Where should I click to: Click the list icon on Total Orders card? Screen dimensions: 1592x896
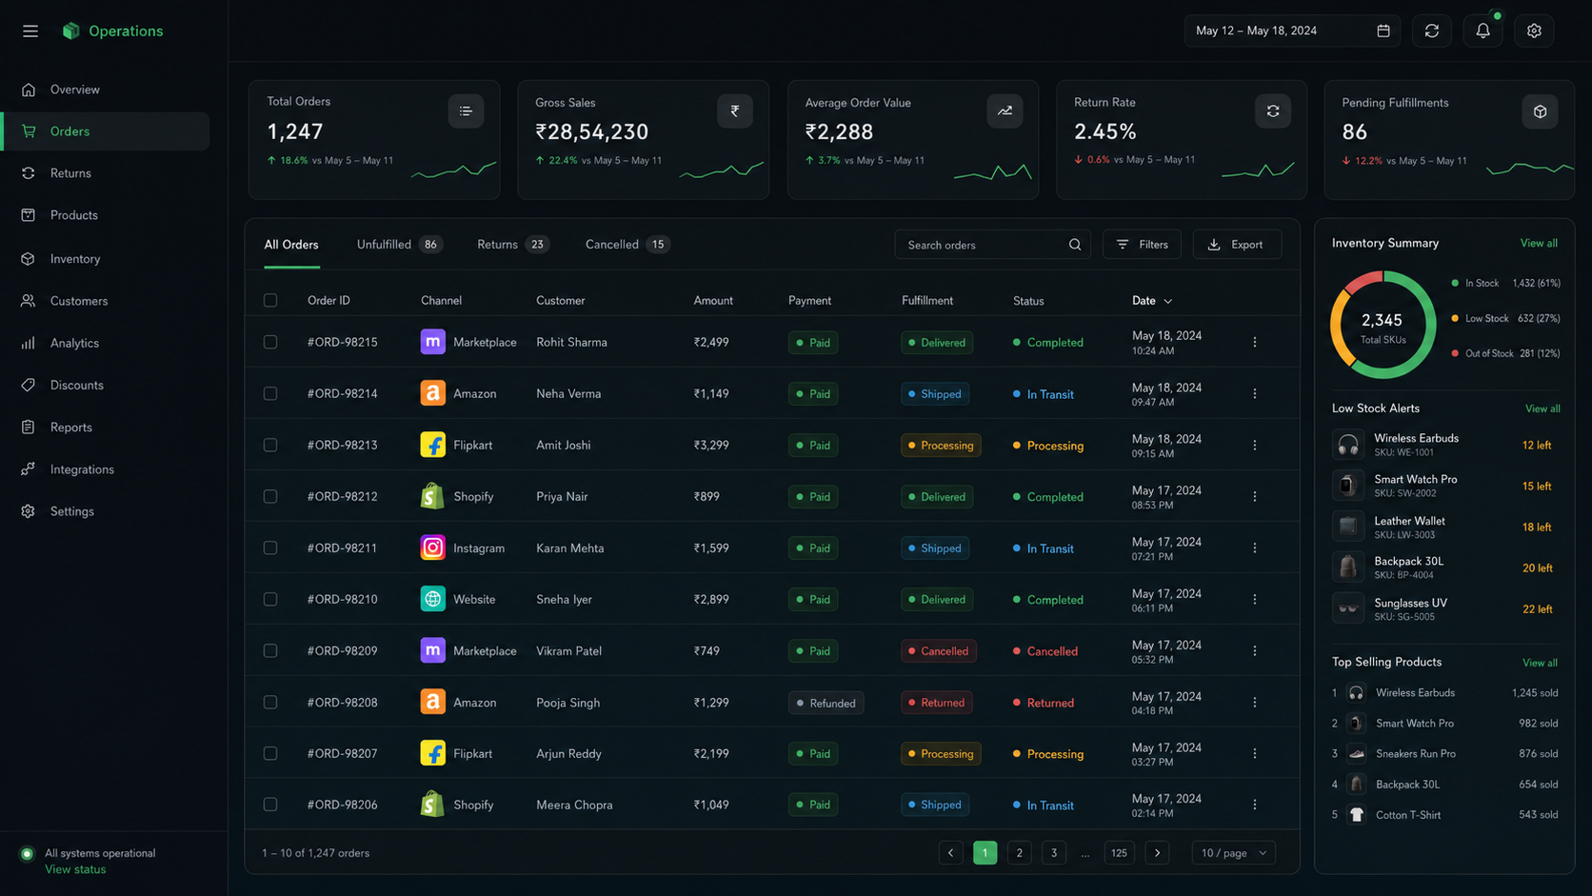[x=466, y=111]
